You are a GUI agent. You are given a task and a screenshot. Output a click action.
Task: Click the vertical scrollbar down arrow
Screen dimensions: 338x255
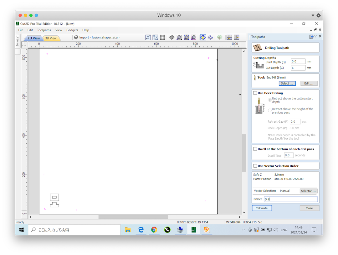[x=244, y=212]
